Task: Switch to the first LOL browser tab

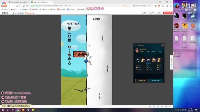Action: [x=19, y=2]
